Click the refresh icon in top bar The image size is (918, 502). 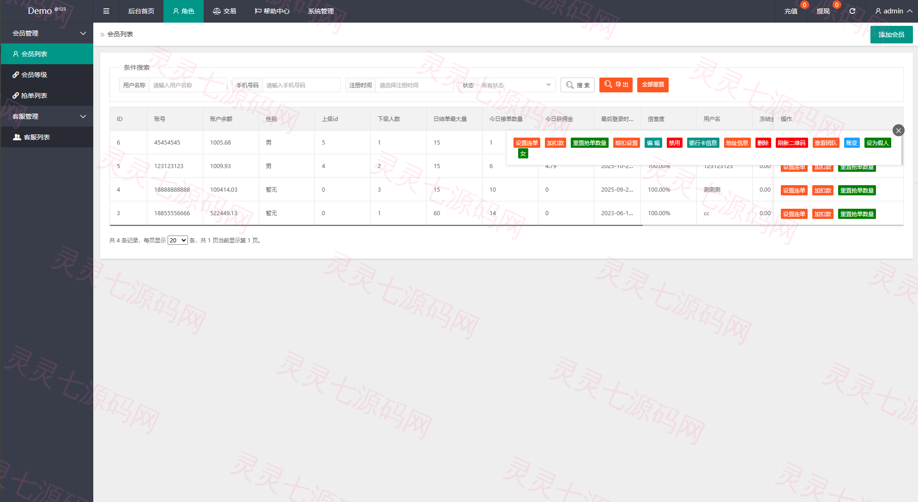[852, 11]
